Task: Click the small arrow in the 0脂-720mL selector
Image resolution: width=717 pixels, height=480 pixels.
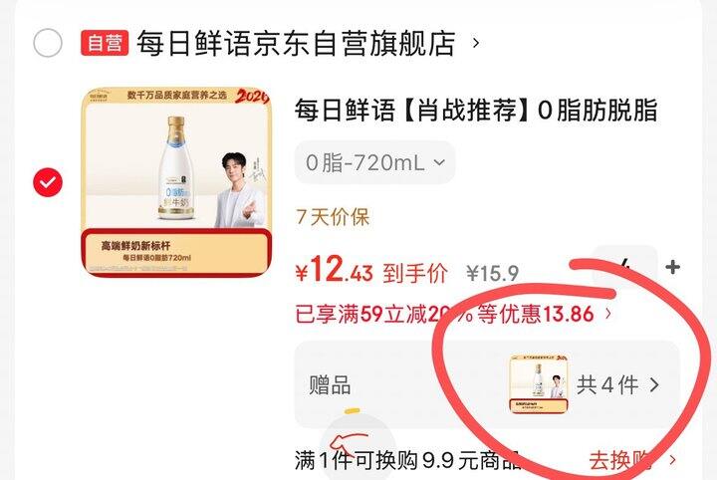Action: pyautogui.click(x=438, y=162)
